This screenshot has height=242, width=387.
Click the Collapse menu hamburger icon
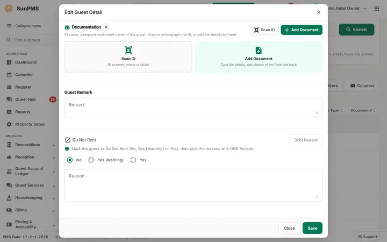[x=9, y=26]
